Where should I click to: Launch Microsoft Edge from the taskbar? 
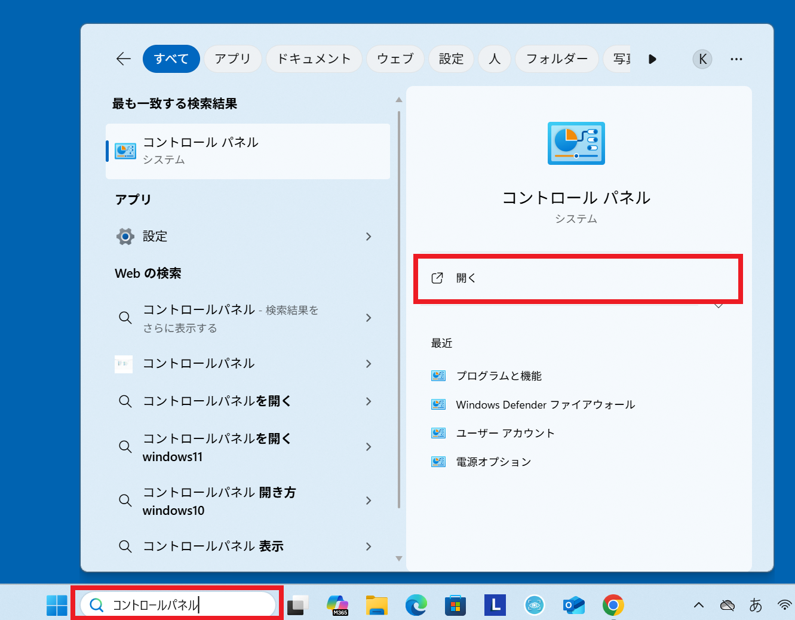416,604
